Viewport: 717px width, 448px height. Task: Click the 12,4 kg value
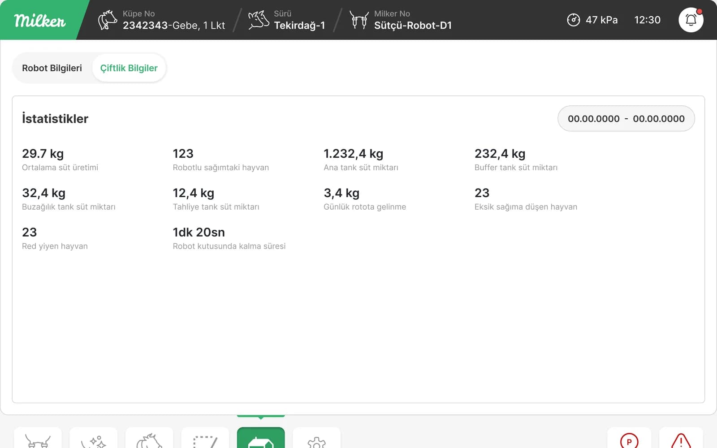[193, 193]
